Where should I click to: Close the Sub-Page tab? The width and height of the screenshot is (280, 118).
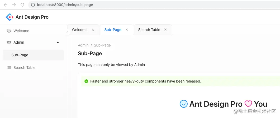click(127, 30)
